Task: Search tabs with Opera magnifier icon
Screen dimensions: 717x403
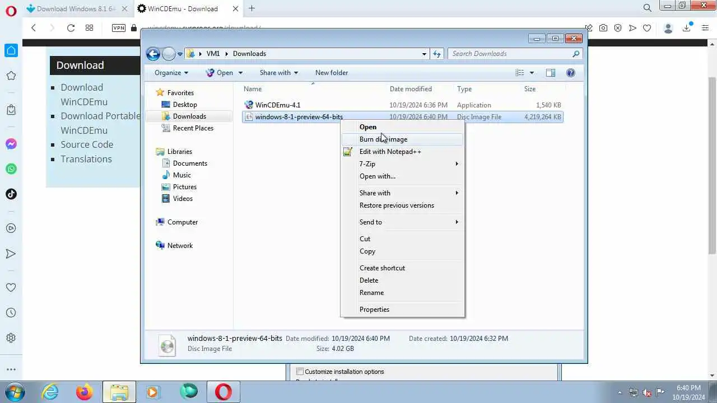Action: [648, 8]
